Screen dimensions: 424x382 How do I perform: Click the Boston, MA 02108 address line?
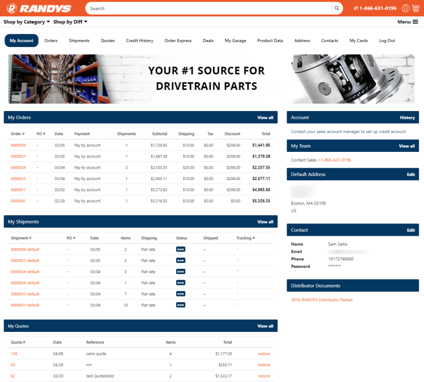308,203
